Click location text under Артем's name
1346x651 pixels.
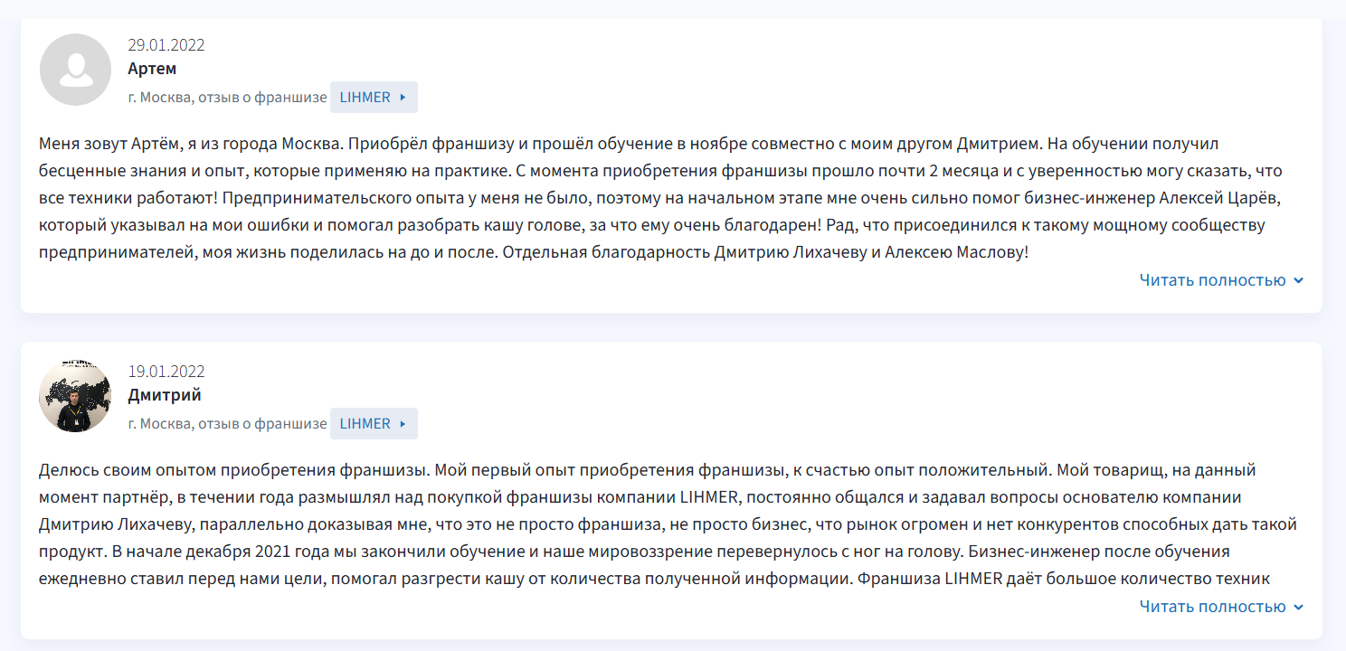tap(227, 98)
